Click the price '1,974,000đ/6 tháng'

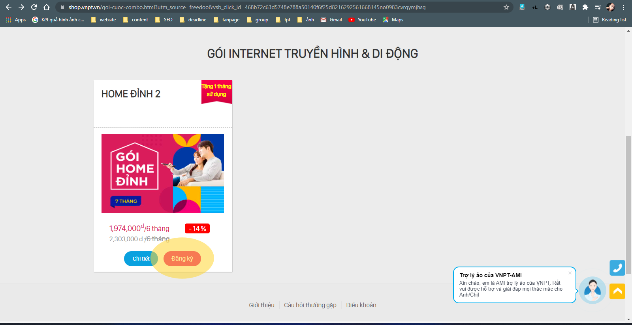[139, 228]
